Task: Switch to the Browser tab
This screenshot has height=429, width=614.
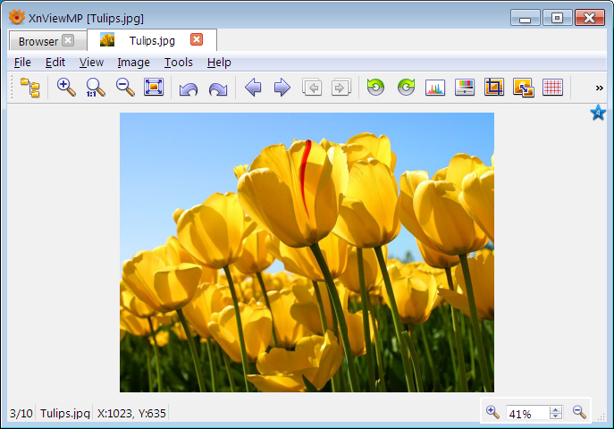Action: pyautogui.click(x=38, y=41)
